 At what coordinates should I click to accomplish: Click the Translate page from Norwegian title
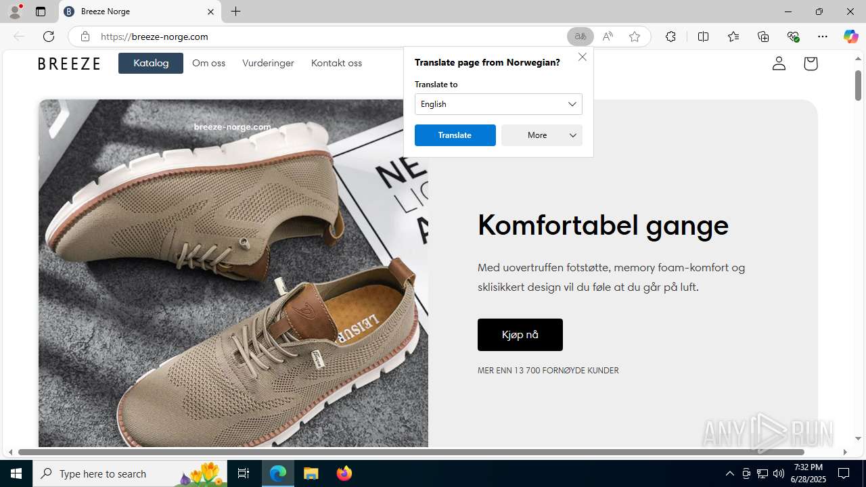[x=487, y=62]
